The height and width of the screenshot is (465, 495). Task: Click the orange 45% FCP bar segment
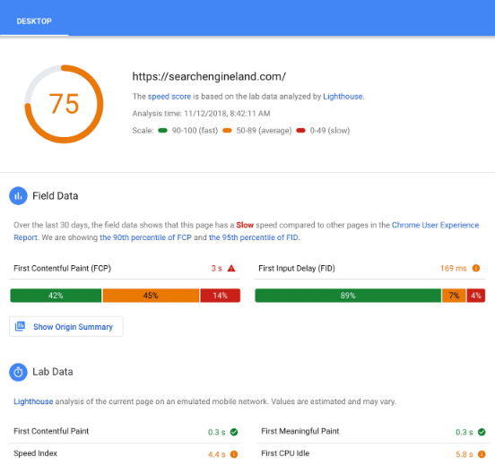click(x=151, y=296)
